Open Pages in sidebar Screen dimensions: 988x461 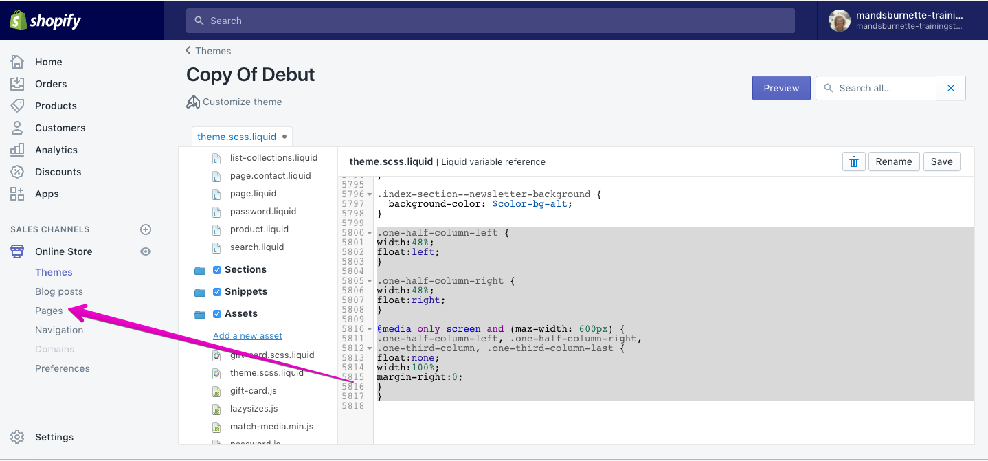[x=49, y=311]
